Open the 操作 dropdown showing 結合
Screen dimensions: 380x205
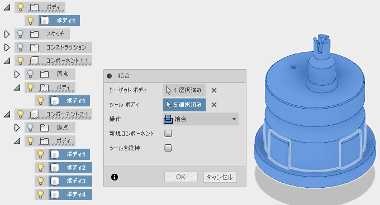(x=201, y=119)
